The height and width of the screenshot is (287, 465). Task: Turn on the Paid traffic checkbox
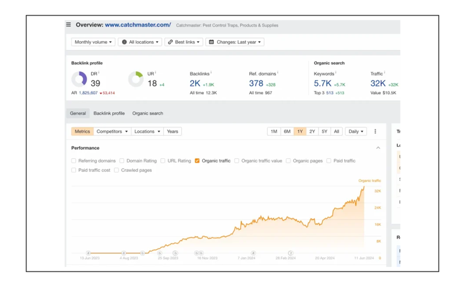[x=329, y=161]
